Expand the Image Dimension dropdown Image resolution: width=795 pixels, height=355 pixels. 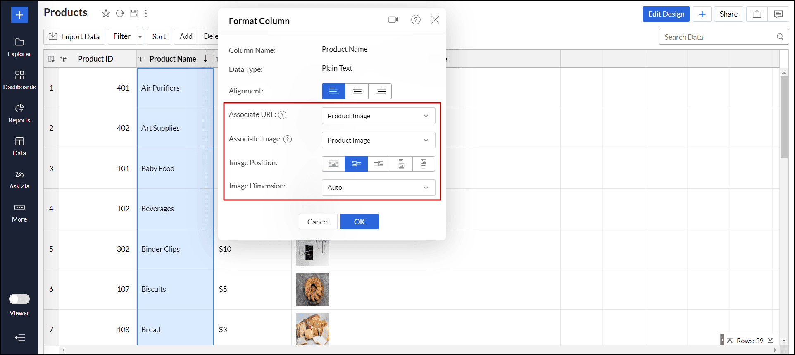[378, 187]
